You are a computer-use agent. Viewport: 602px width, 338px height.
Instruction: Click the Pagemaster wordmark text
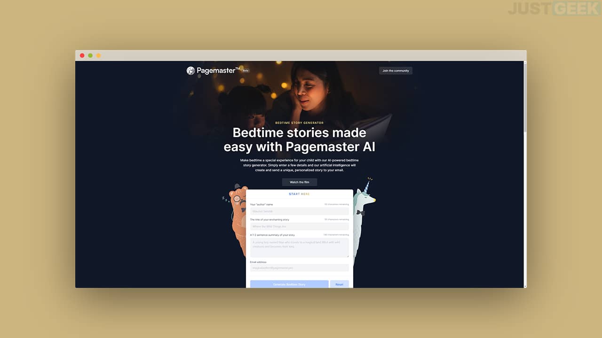coord(218,70)
